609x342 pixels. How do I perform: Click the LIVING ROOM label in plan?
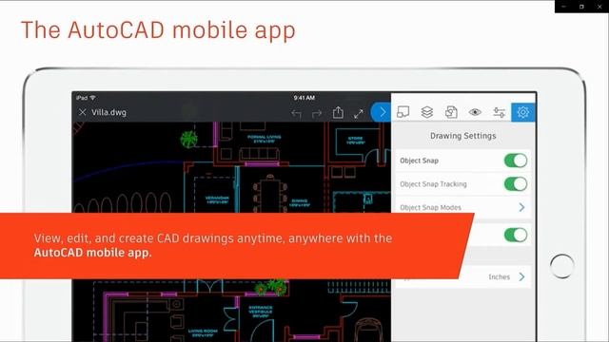[203, 332]
